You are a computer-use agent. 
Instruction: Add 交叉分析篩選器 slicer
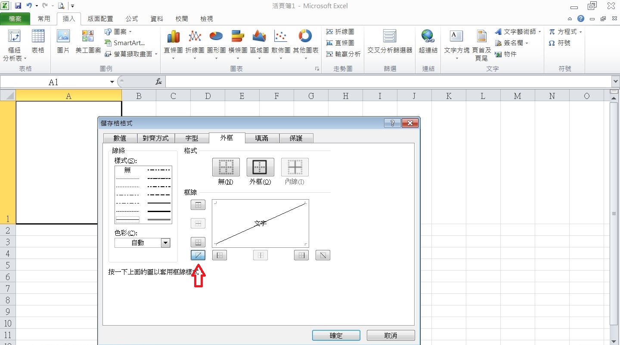390,42
